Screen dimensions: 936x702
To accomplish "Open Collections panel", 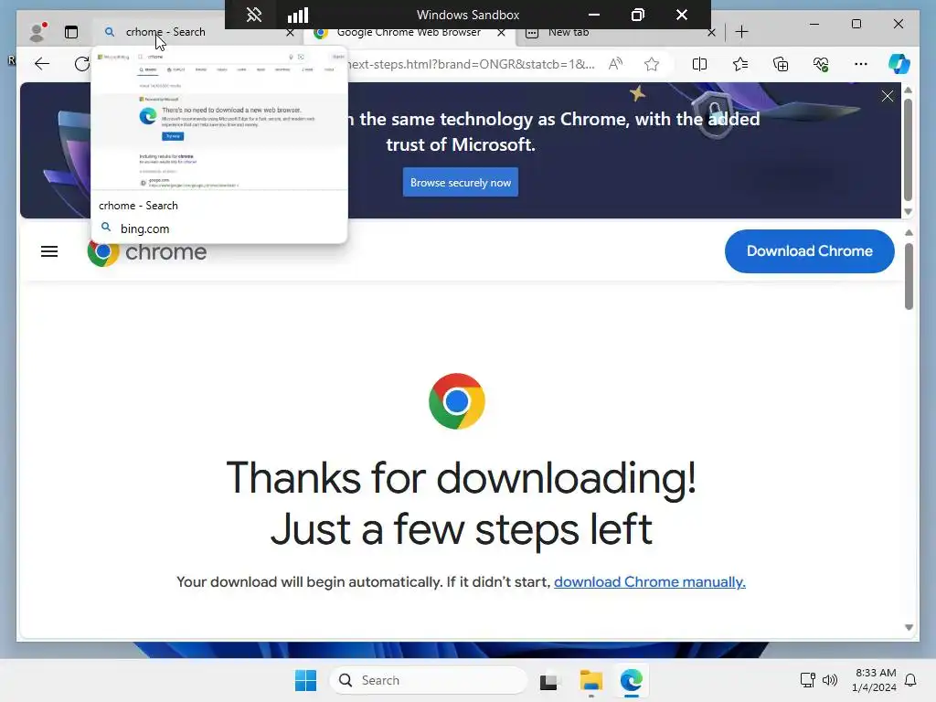I will (781, 64).
